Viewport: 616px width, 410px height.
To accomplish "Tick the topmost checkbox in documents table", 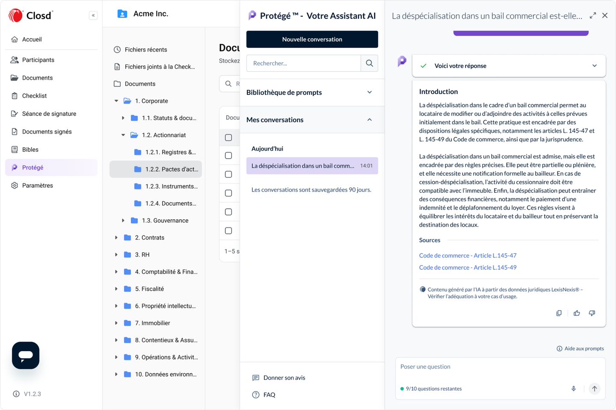I will [x=228, y=138].
